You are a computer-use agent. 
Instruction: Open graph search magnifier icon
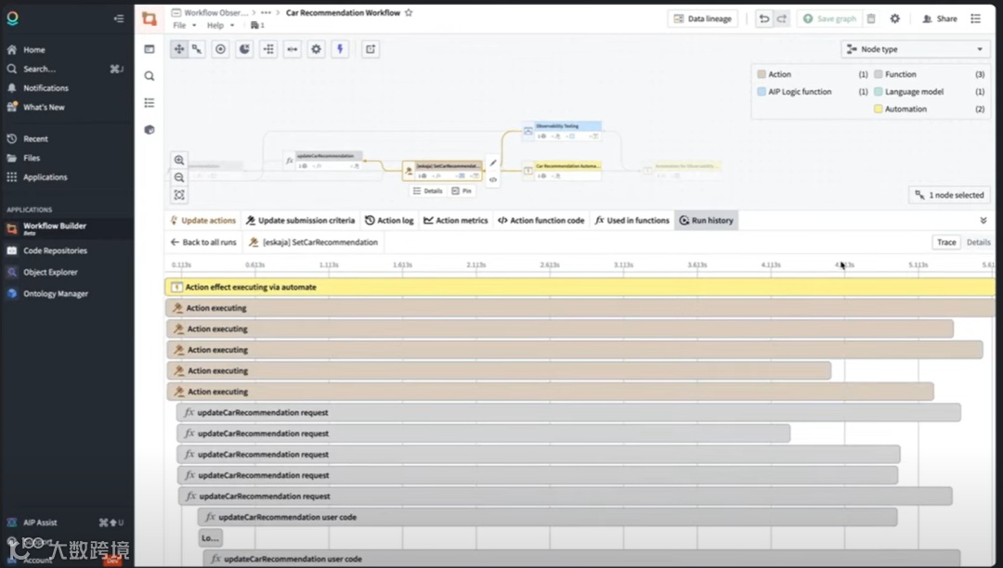[150, 76]
